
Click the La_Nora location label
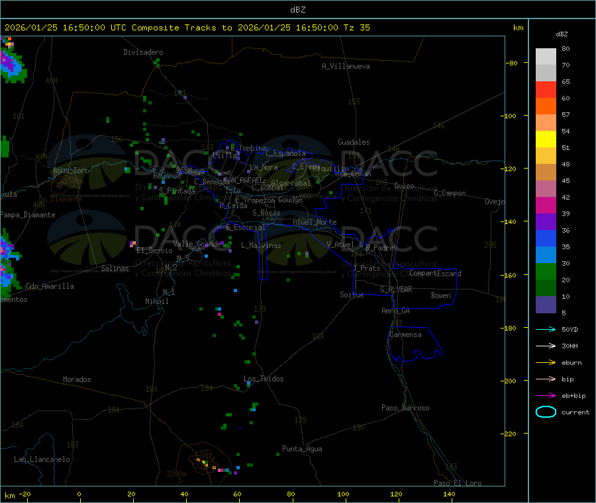pyautogui.click(x=264, y=167)
